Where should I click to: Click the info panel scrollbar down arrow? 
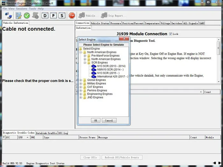(219, 82)
